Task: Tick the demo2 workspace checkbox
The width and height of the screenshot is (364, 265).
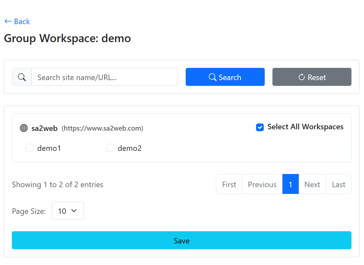Action: click(x=110, y=148)
